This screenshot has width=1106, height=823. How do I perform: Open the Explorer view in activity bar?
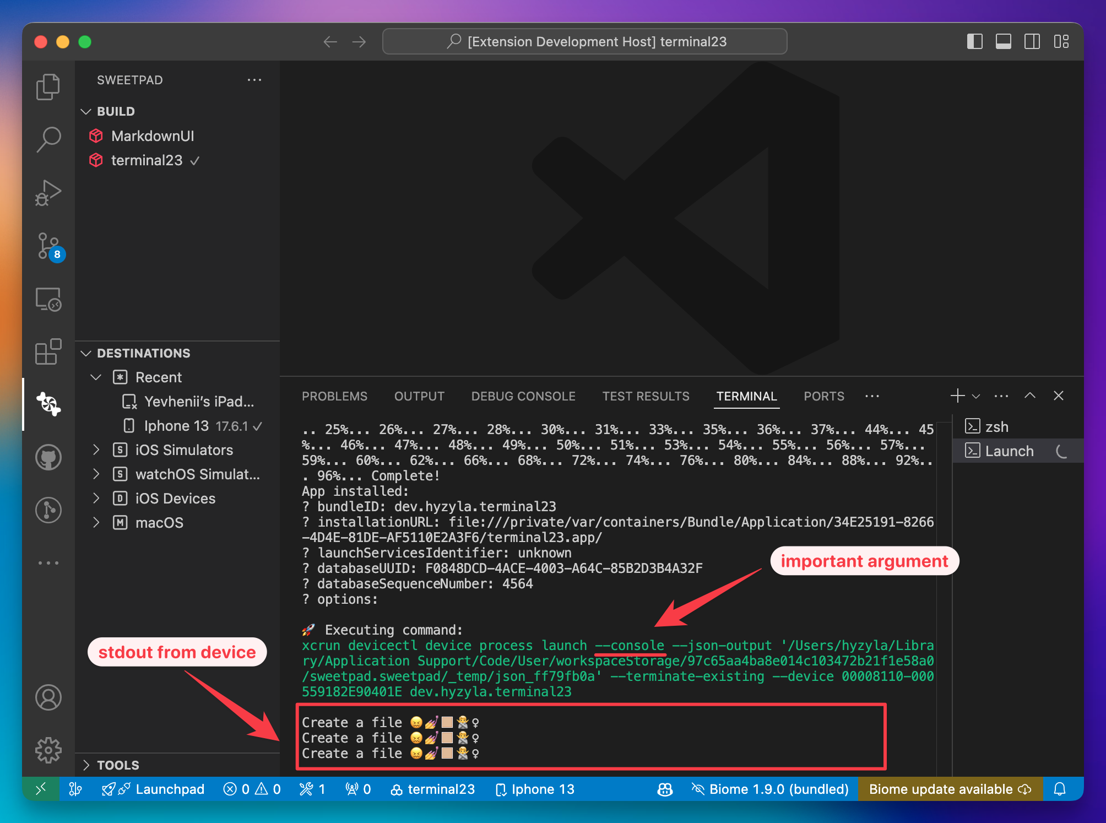[x=48, y=86]
